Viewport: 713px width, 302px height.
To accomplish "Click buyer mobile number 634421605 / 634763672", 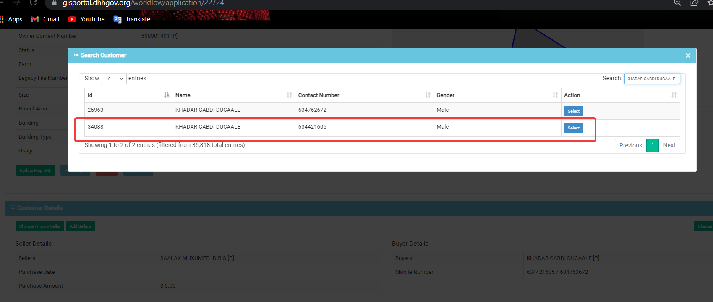I will 557,272.
